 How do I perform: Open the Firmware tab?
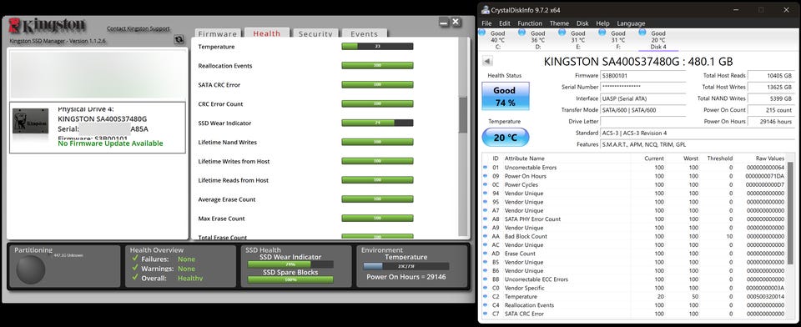point(218,33)
